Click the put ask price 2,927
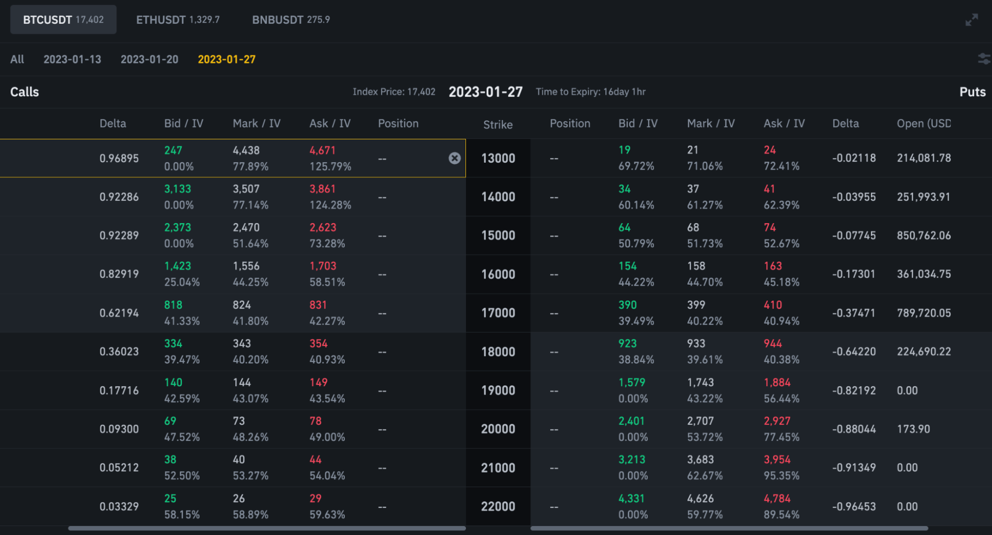 coord(777,421)
